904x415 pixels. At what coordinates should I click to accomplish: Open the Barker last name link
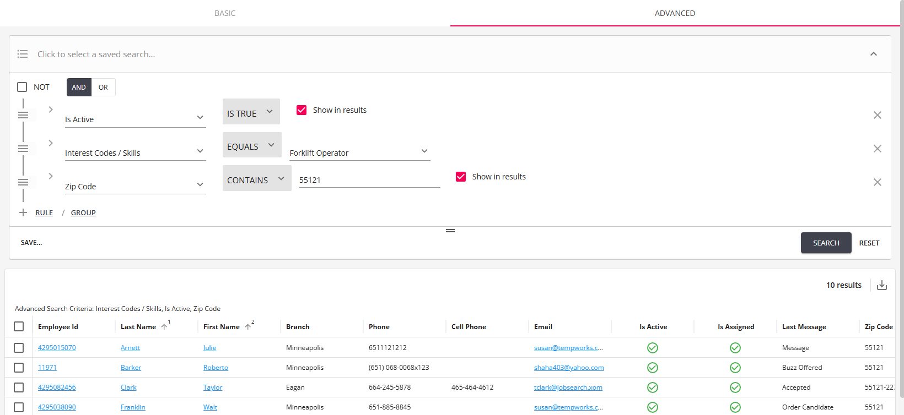[x=131, y=368]
